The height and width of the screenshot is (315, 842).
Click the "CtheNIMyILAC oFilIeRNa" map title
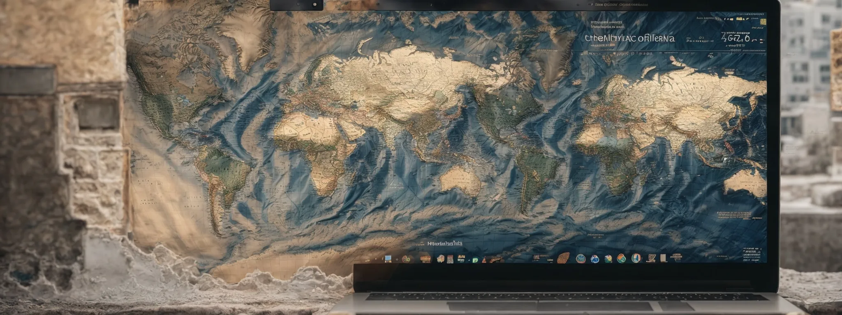(629, 39)
